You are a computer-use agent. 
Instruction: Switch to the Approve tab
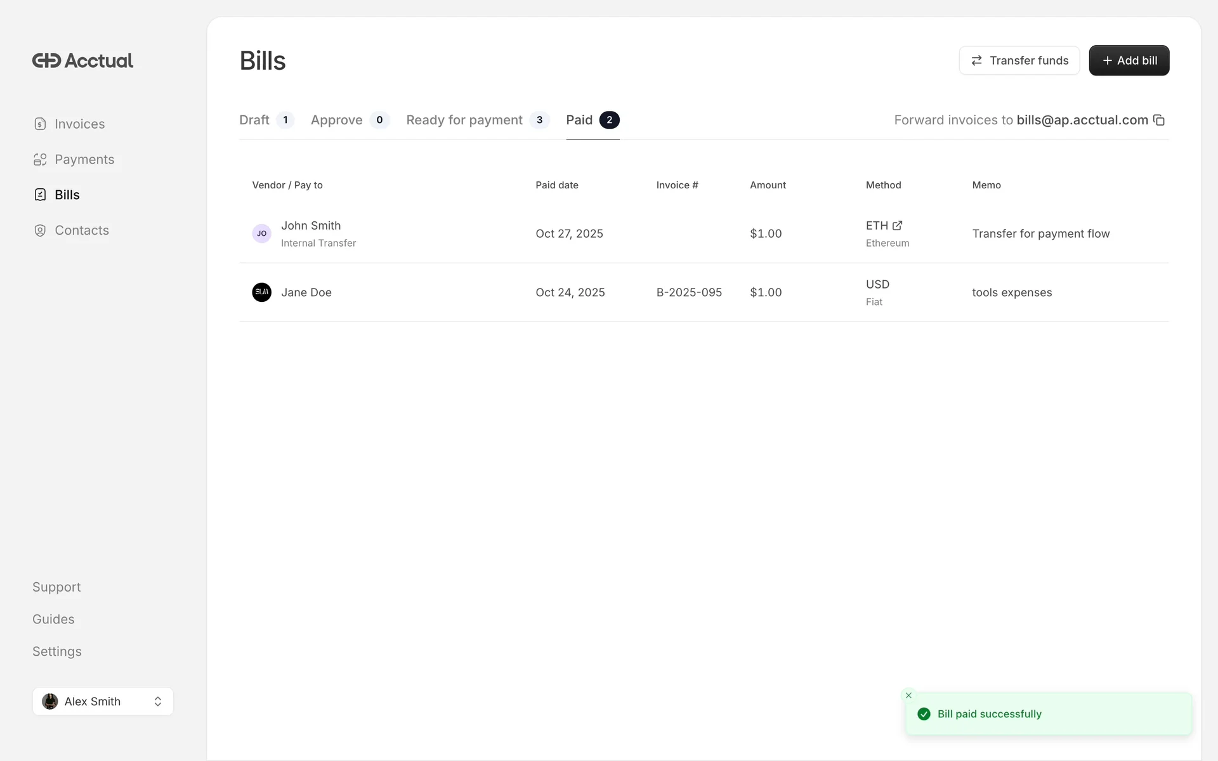pos(337,120)
